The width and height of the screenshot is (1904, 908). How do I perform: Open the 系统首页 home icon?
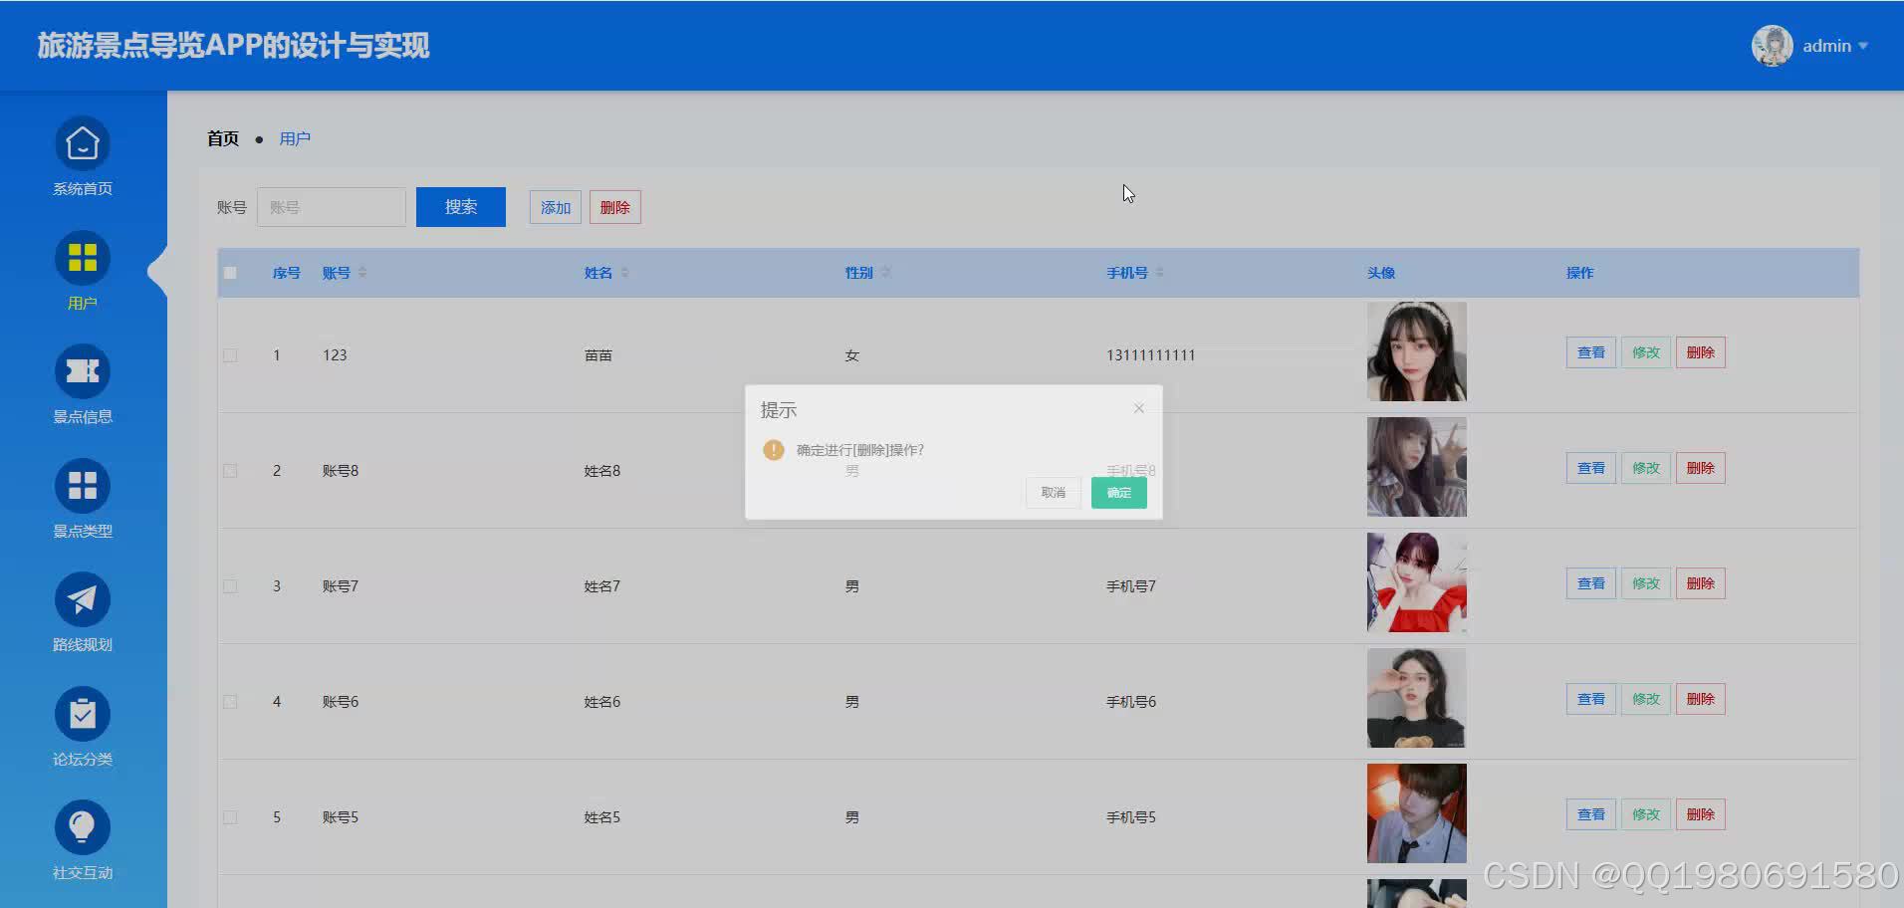[x=83, y=144]
